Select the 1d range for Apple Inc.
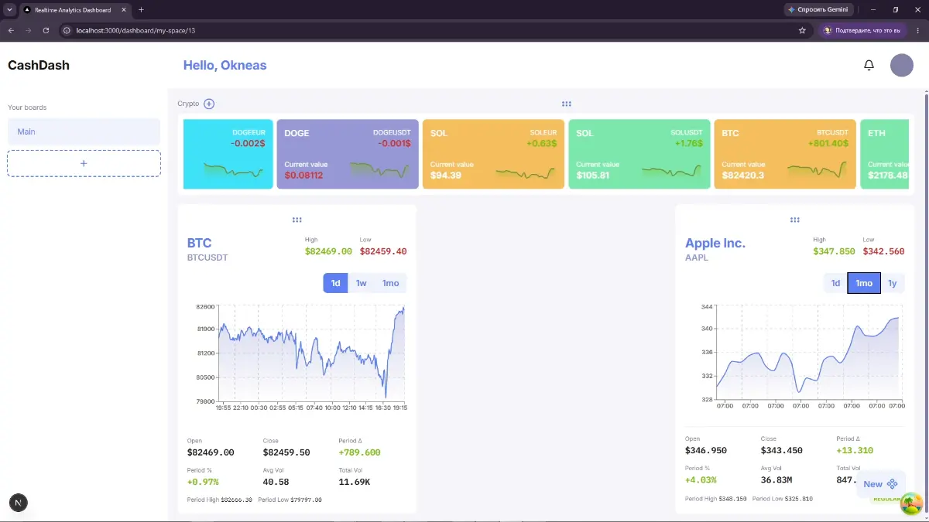 835,283
